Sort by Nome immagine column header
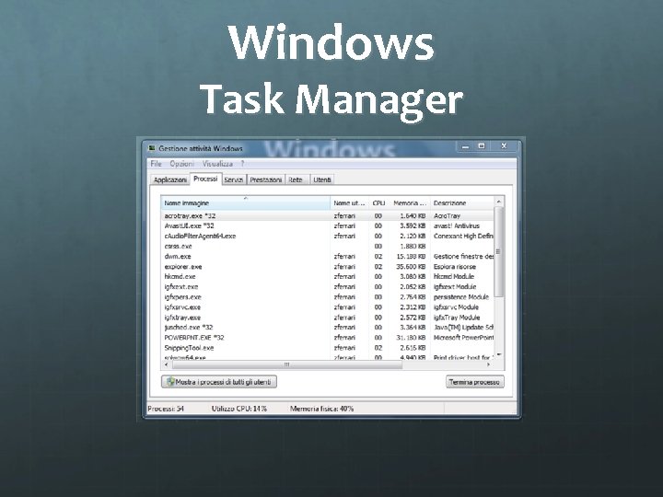The image size is (663, 497). (x=245, y=202)
